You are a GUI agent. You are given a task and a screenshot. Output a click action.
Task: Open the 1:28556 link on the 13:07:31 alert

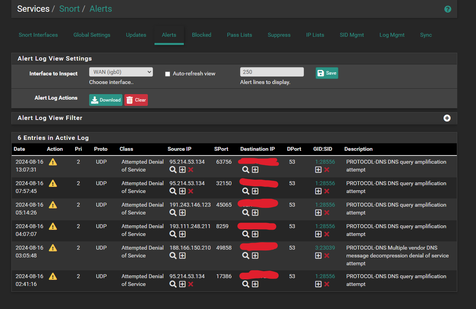click(x=325, y=162)
